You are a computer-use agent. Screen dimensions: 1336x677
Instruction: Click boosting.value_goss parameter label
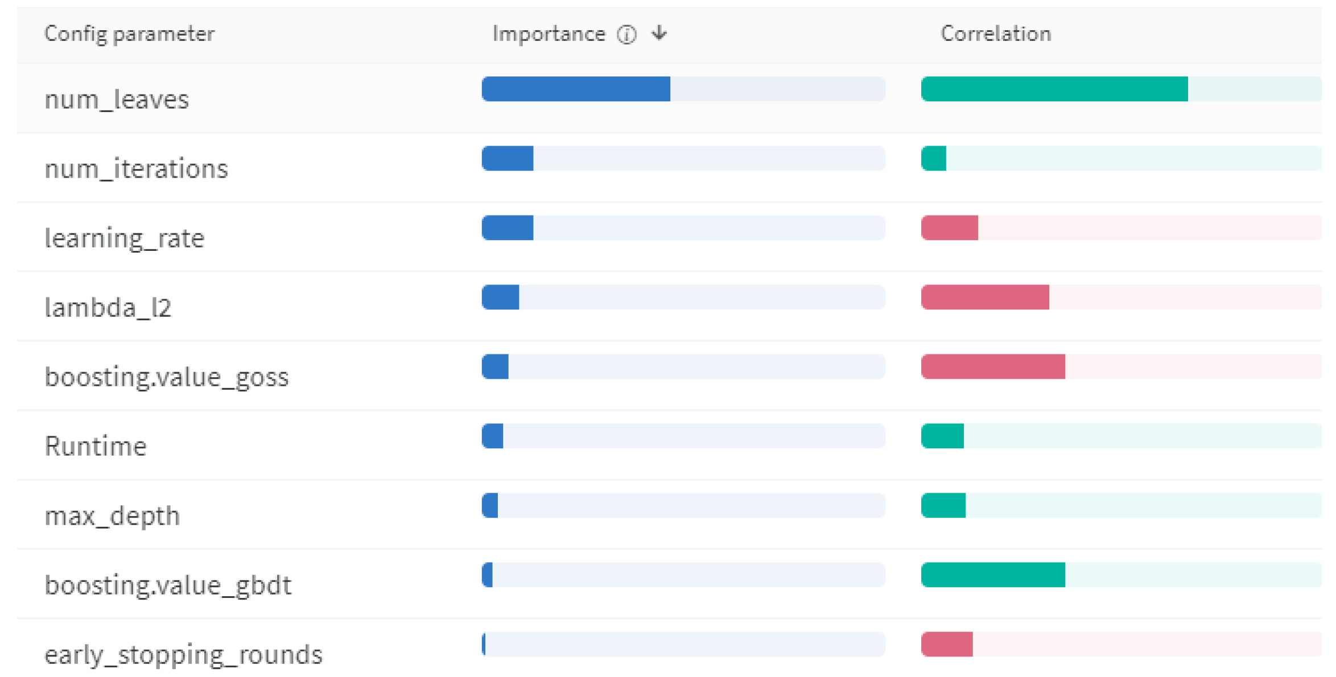(167, 377)
